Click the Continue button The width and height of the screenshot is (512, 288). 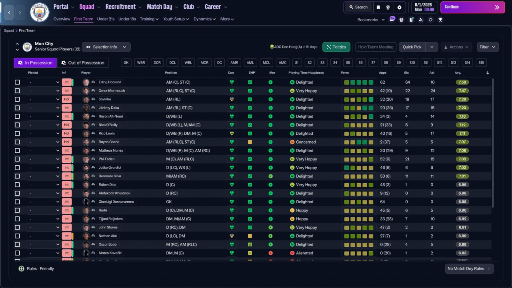(472, 7)
